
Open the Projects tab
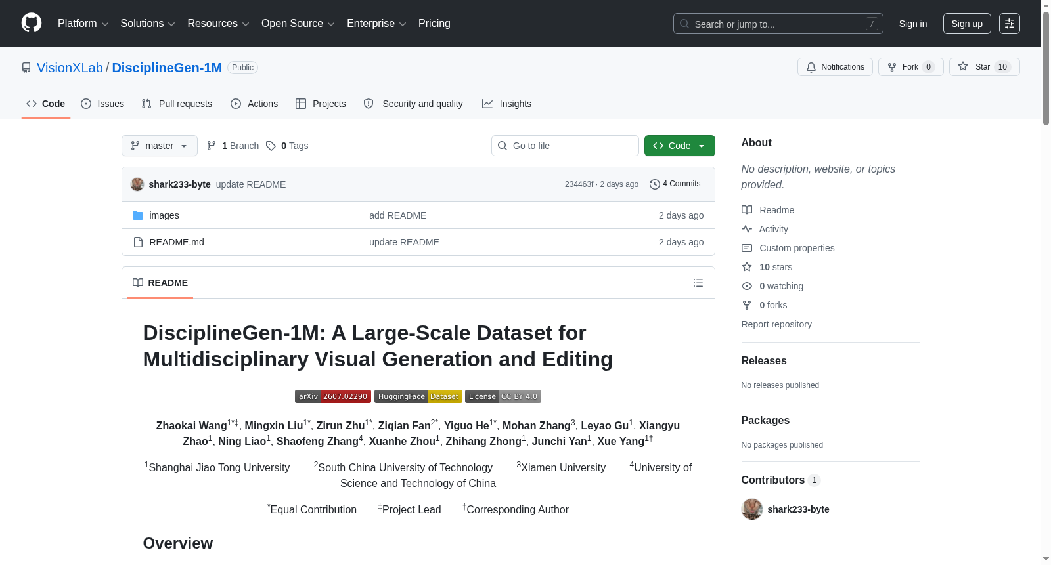(x=321, y=104)
